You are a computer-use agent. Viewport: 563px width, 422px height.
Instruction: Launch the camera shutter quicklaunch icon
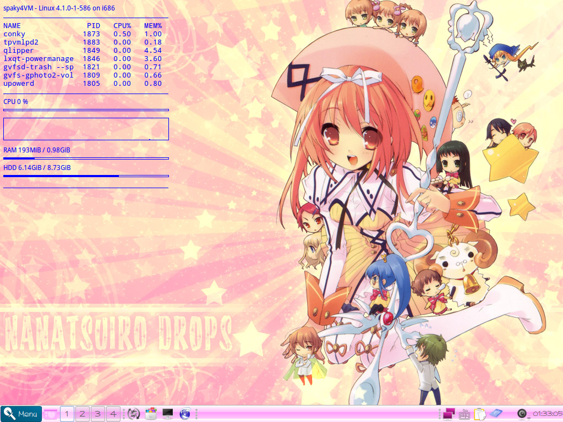point(134,414)
